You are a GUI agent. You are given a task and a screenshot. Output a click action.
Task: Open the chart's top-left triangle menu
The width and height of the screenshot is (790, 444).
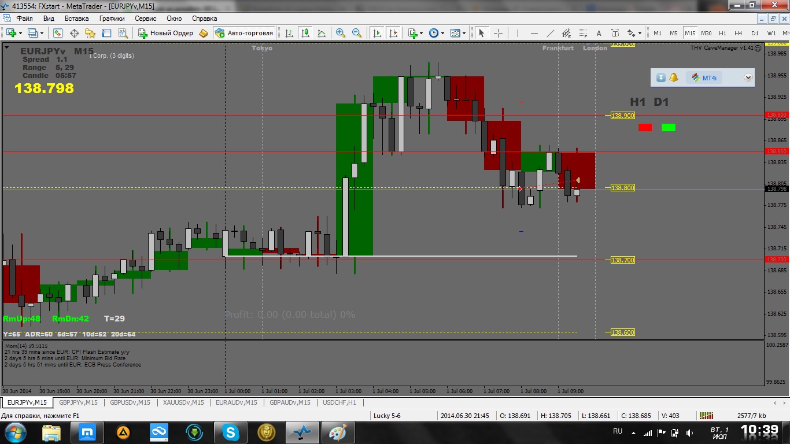[x=6, y=48]
